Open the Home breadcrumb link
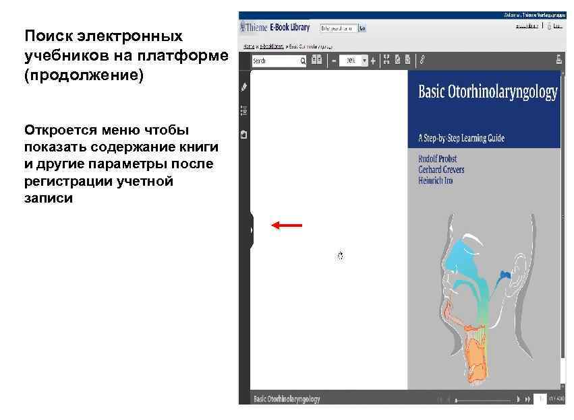The height and width of the screenshot is (420, 574). point(249,46)
